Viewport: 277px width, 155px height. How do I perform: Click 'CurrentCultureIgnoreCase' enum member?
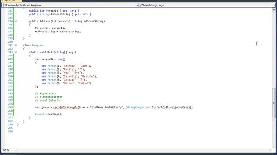[x=170, y=107]
